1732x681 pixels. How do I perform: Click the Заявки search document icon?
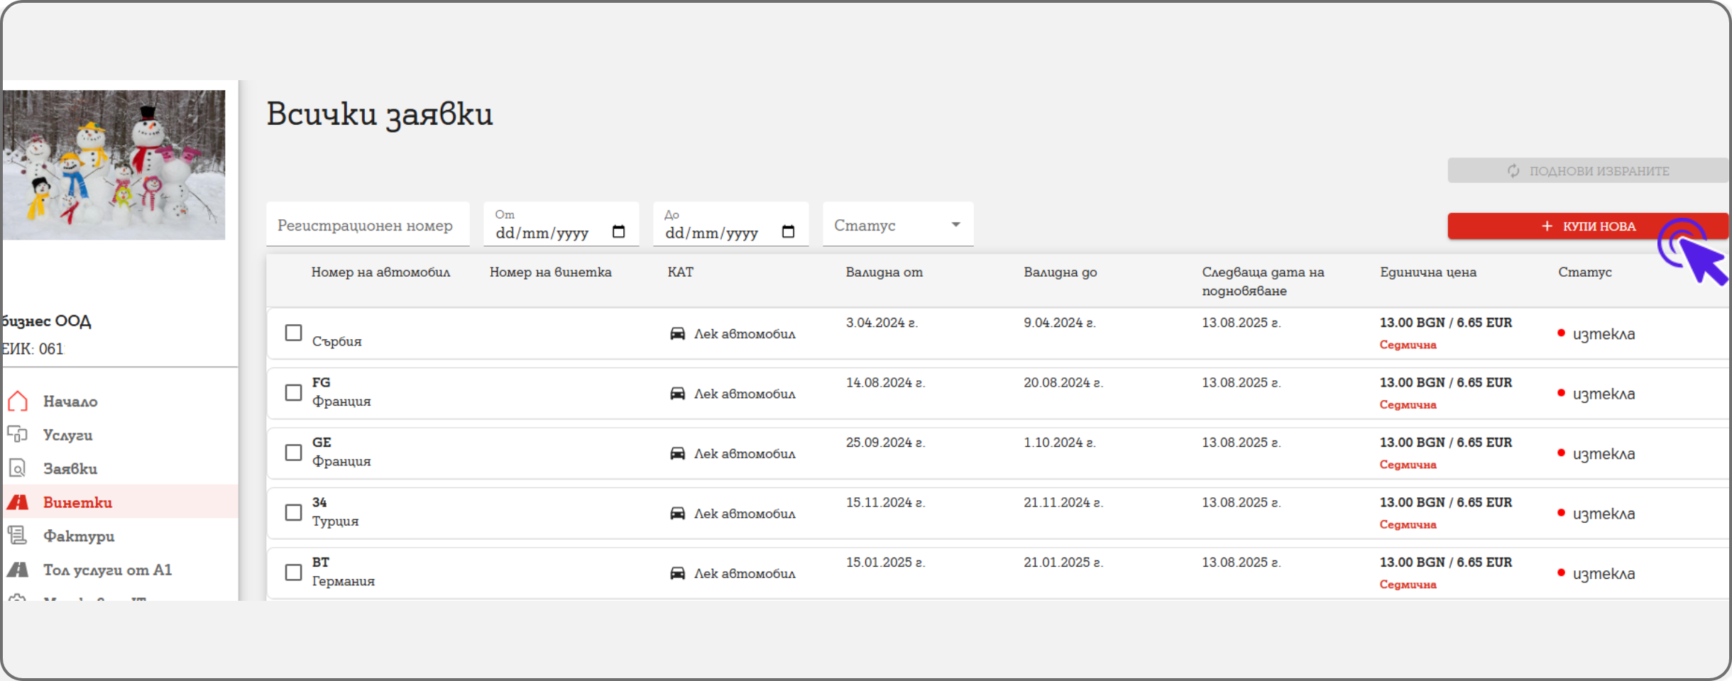18,468
